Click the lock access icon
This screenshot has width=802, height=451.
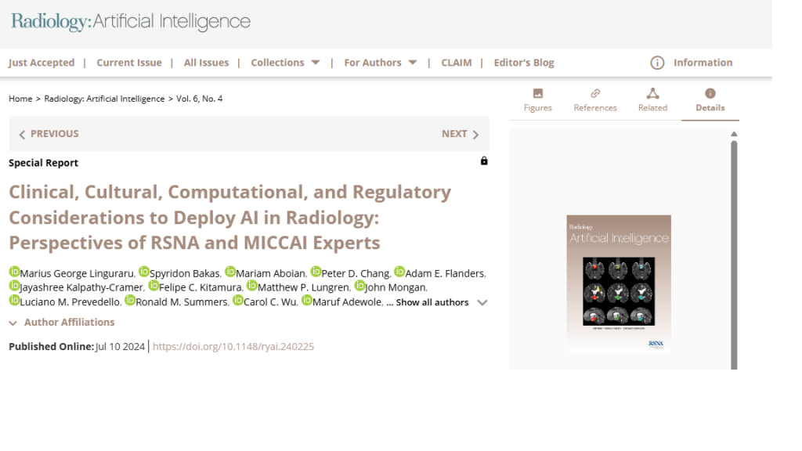[484, 161]
